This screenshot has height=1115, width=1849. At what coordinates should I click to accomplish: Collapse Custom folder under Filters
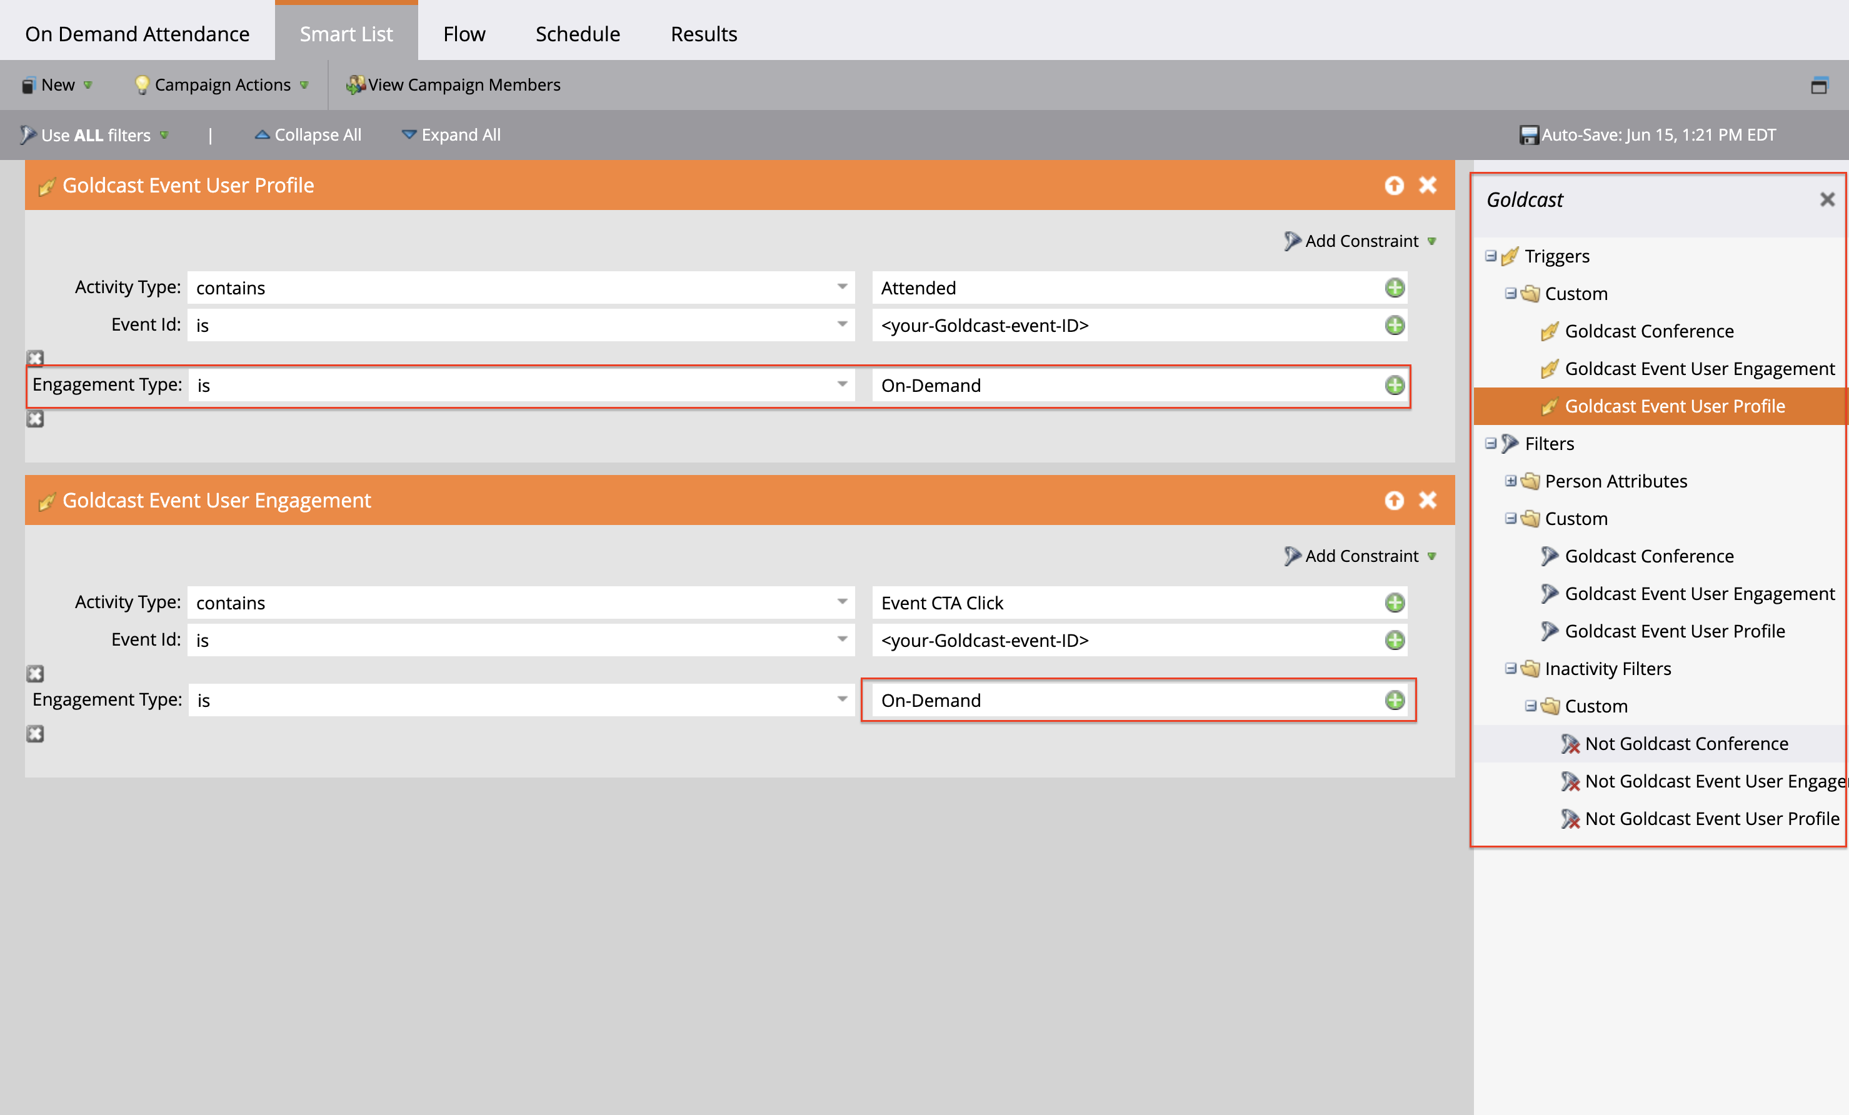click(x=1511, y=519)
